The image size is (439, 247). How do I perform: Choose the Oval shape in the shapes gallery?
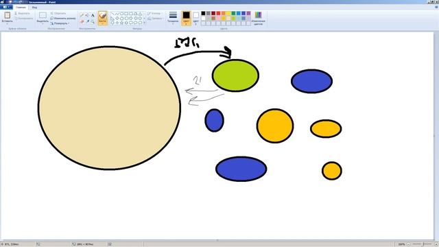point(122,14)
